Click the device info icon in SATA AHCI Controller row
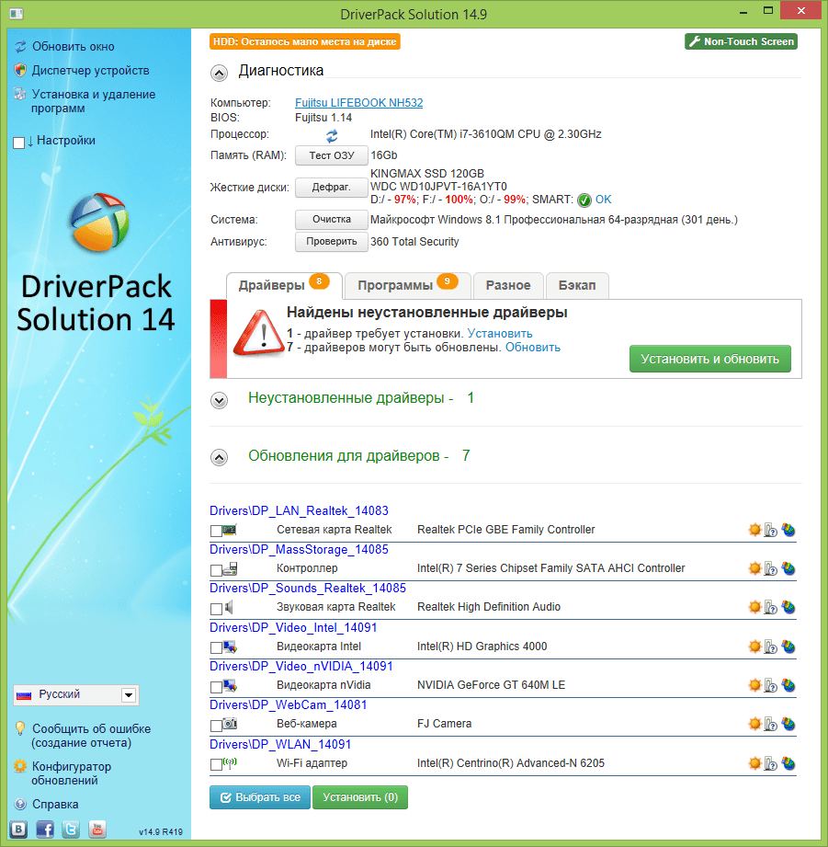828x847 pixels. click(771, 568)
